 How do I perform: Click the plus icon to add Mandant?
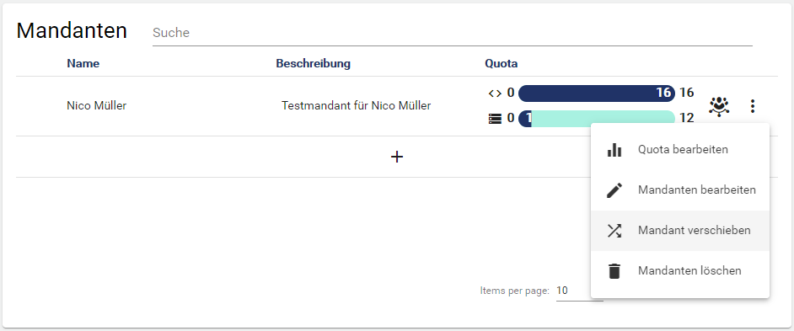click(x=397, y=157)
